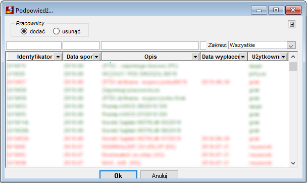Focus the filter field above Opis

150,45
